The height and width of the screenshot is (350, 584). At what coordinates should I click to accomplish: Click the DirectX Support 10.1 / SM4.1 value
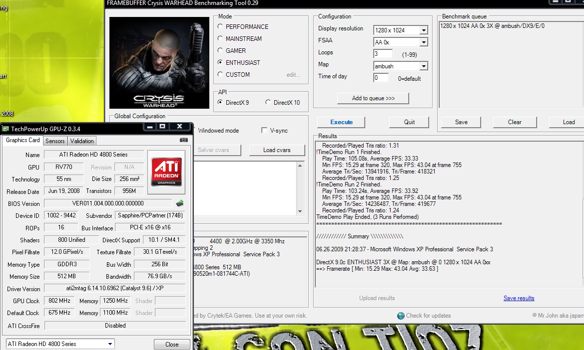[x=164, y=240]
